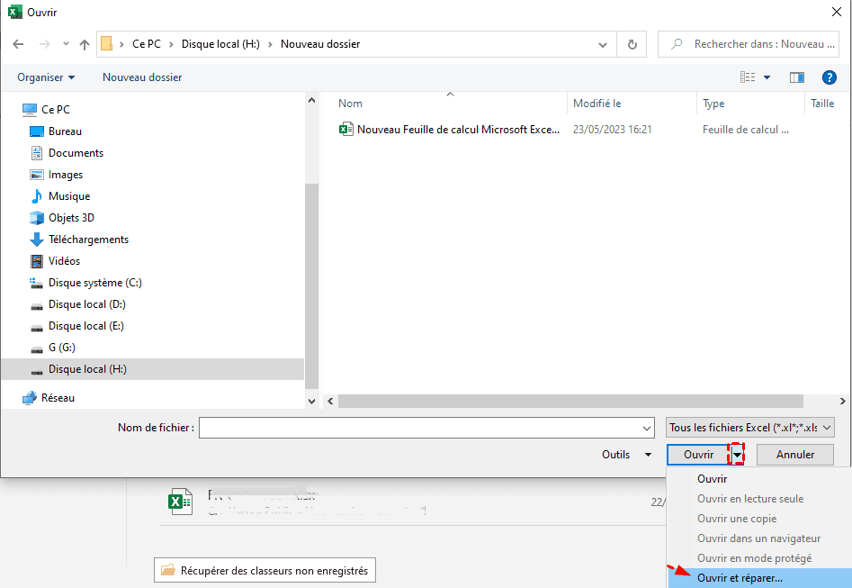The image size is (852, 588).
Task: Toggle the preview pane icon
Action: pos(796,77)
